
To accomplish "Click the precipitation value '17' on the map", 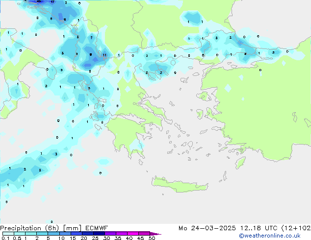I will 52,2.
